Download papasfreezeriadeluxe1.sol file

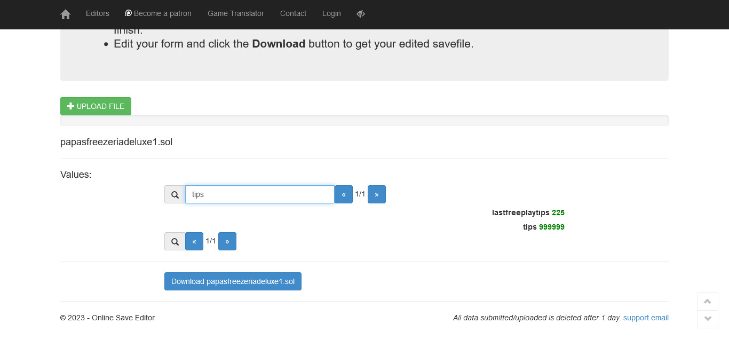click(x=233, y=281)
